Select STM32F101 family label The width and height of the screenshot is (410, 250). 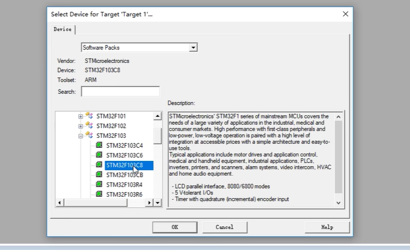111,116
